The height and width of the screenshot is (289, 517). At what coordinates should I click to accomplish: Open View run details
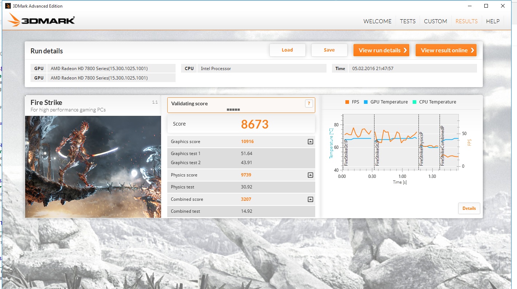click(x=381, y=50)
